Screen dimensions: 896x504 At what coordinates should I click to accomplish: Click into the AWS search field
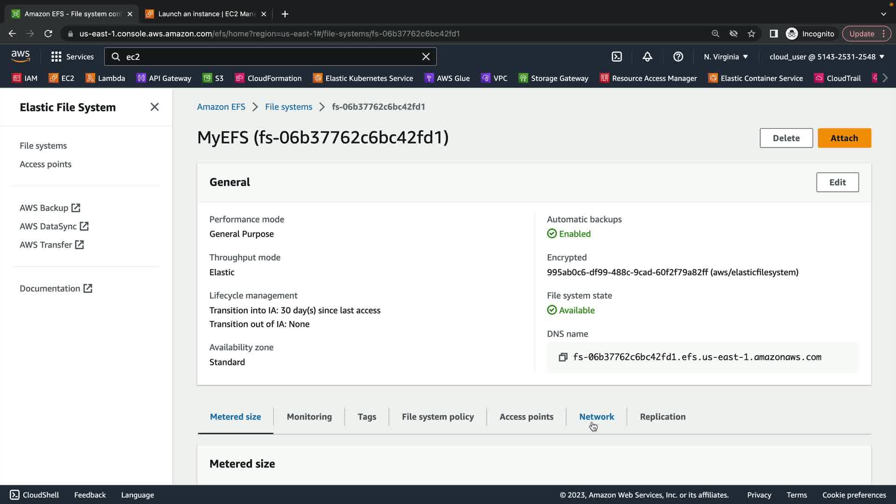271,57
